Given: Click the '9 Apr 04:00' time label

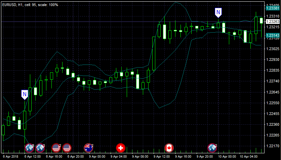Looking at the screenshot, I should pos(119,157).
